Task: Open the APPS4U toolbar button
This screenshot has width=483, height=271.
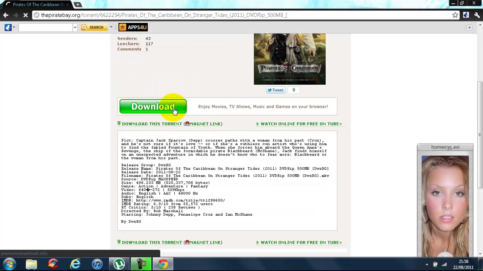Action: click(x=133, y=27)
